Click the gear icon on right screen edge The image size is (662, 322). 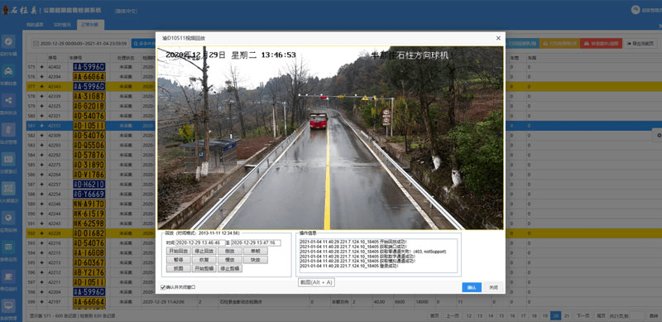(658, 135)
